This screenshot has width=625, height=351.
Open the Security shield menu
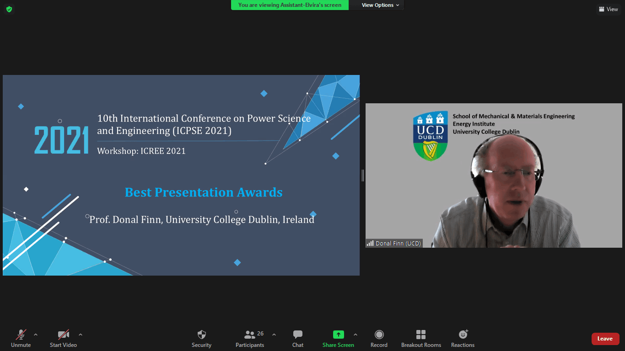(201, 339)
